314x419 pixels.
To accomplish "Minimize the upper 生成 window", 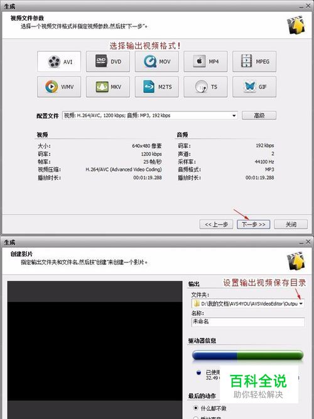I will pyautogui.click(x=301, y=6).
